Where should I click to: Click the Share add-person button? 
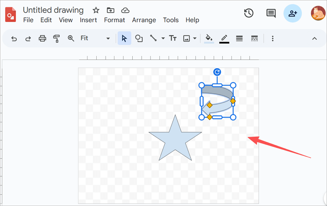pyautogui.click(x=292, y=14)
